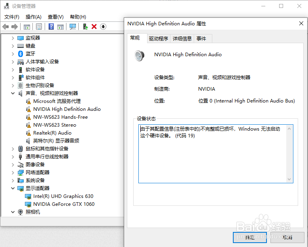Expand the 软件设备 category
Image resolution: width=308 pixels, height=247 pixels.
[13, 70]
